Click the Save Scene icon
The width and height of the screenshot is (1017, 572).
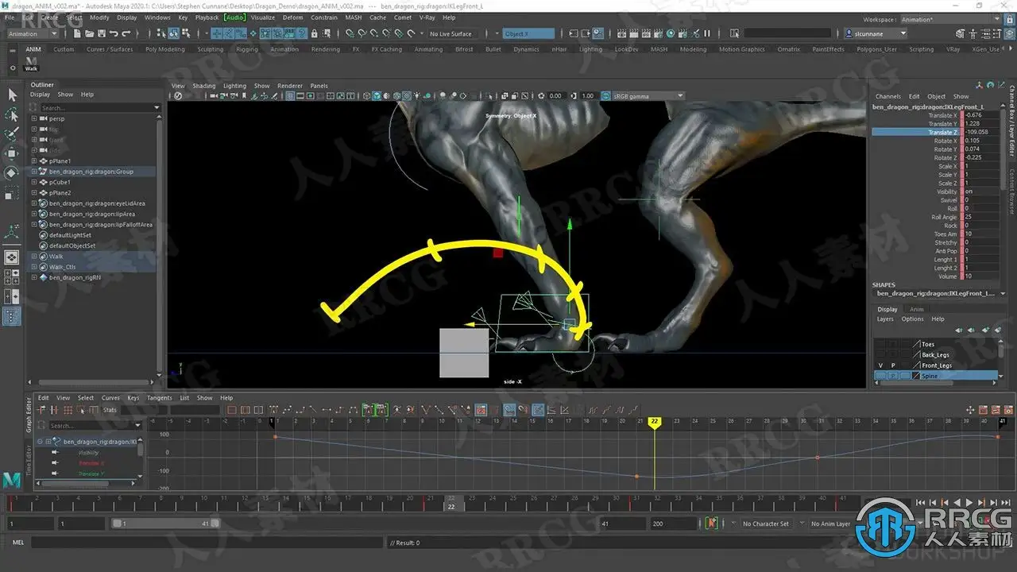pos(101,34)
